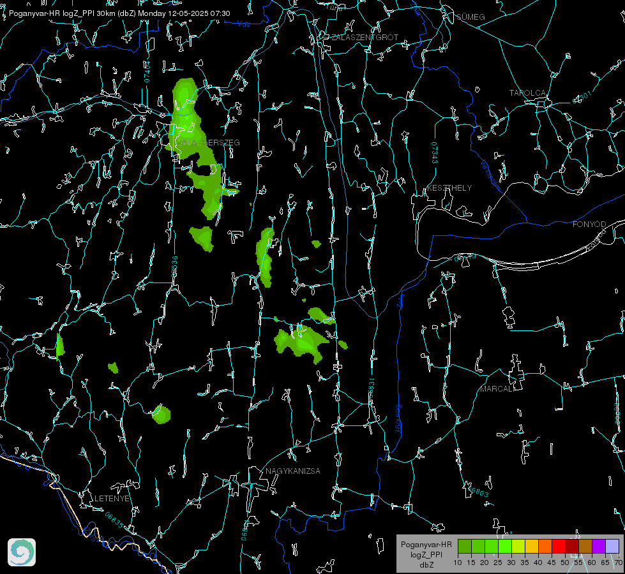Click the bright red 45-50 dBZ swatch
The image size is (625, 574).
[x=559, y=546]
